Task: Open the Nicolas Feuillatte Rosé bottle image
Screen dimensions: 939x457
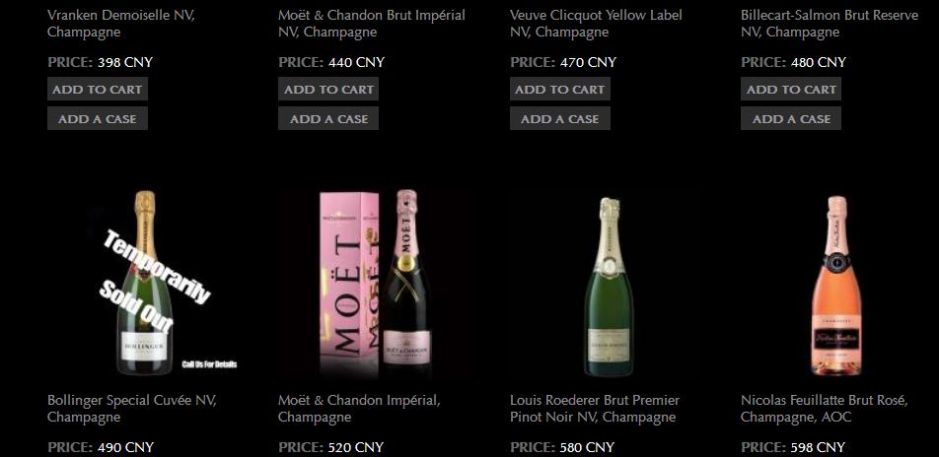Action: (x=836, y=285)
